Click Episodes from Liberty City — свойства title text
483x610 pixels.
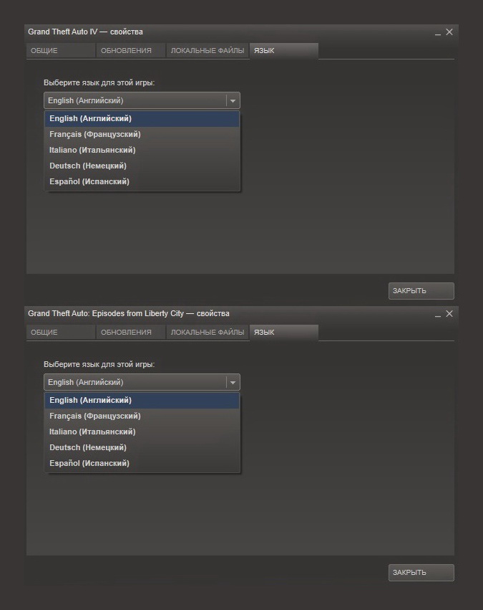click(x=129, y=313)
